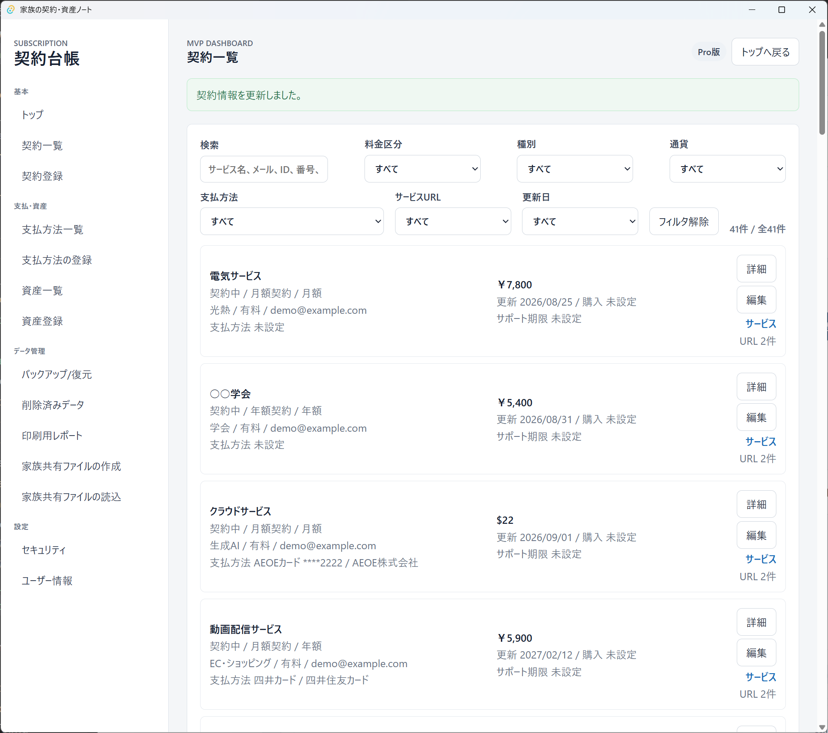
Task: Open the サービス link for クラウドサービス
Action: (760, 559)
